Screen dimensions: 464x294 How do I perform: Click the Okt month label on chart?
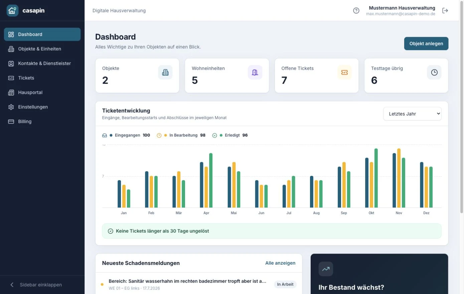tap(371, 213)
